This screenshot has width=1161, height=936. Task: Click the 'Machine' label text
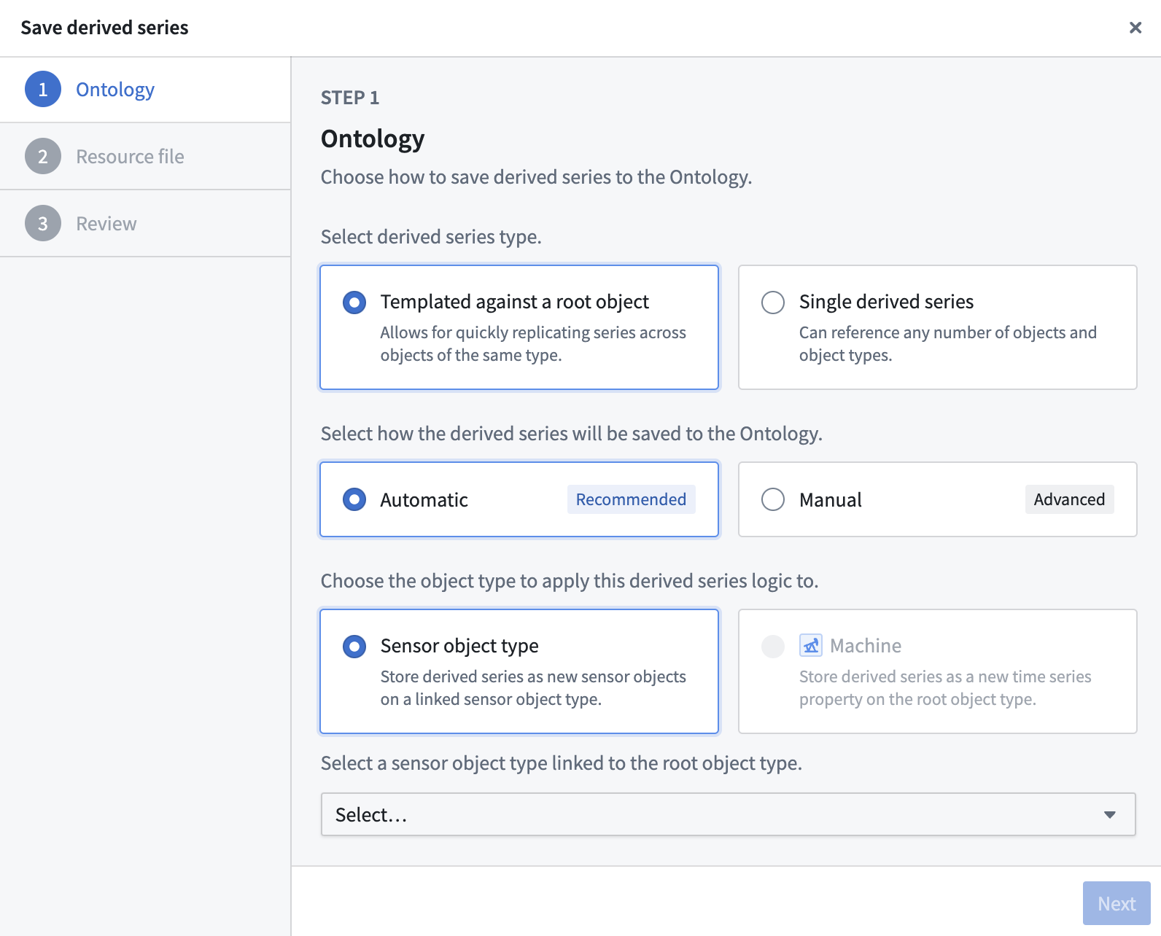click(x=866, y=646)
